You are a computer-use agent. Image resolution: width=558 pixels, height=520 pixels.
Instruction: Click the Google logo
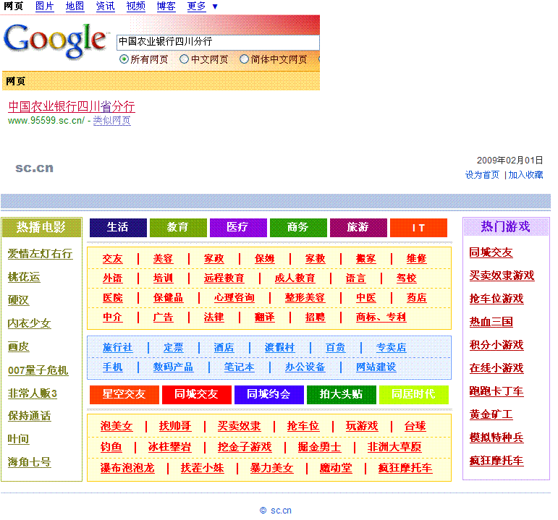55,41
